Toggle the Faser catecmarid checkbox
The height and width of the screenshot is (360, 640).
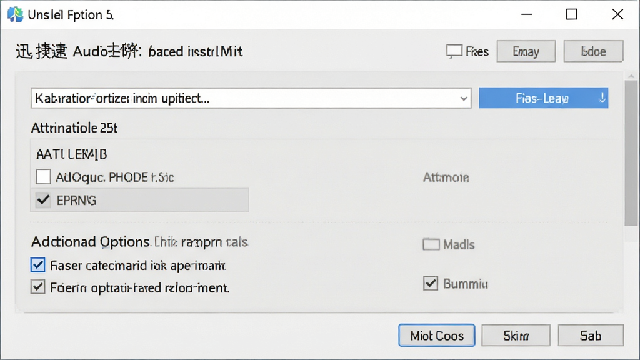click(38, 265)
